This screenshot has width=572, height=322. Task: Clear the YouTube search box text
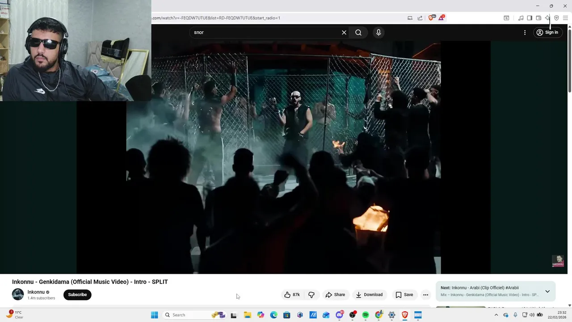coord(344,32)
